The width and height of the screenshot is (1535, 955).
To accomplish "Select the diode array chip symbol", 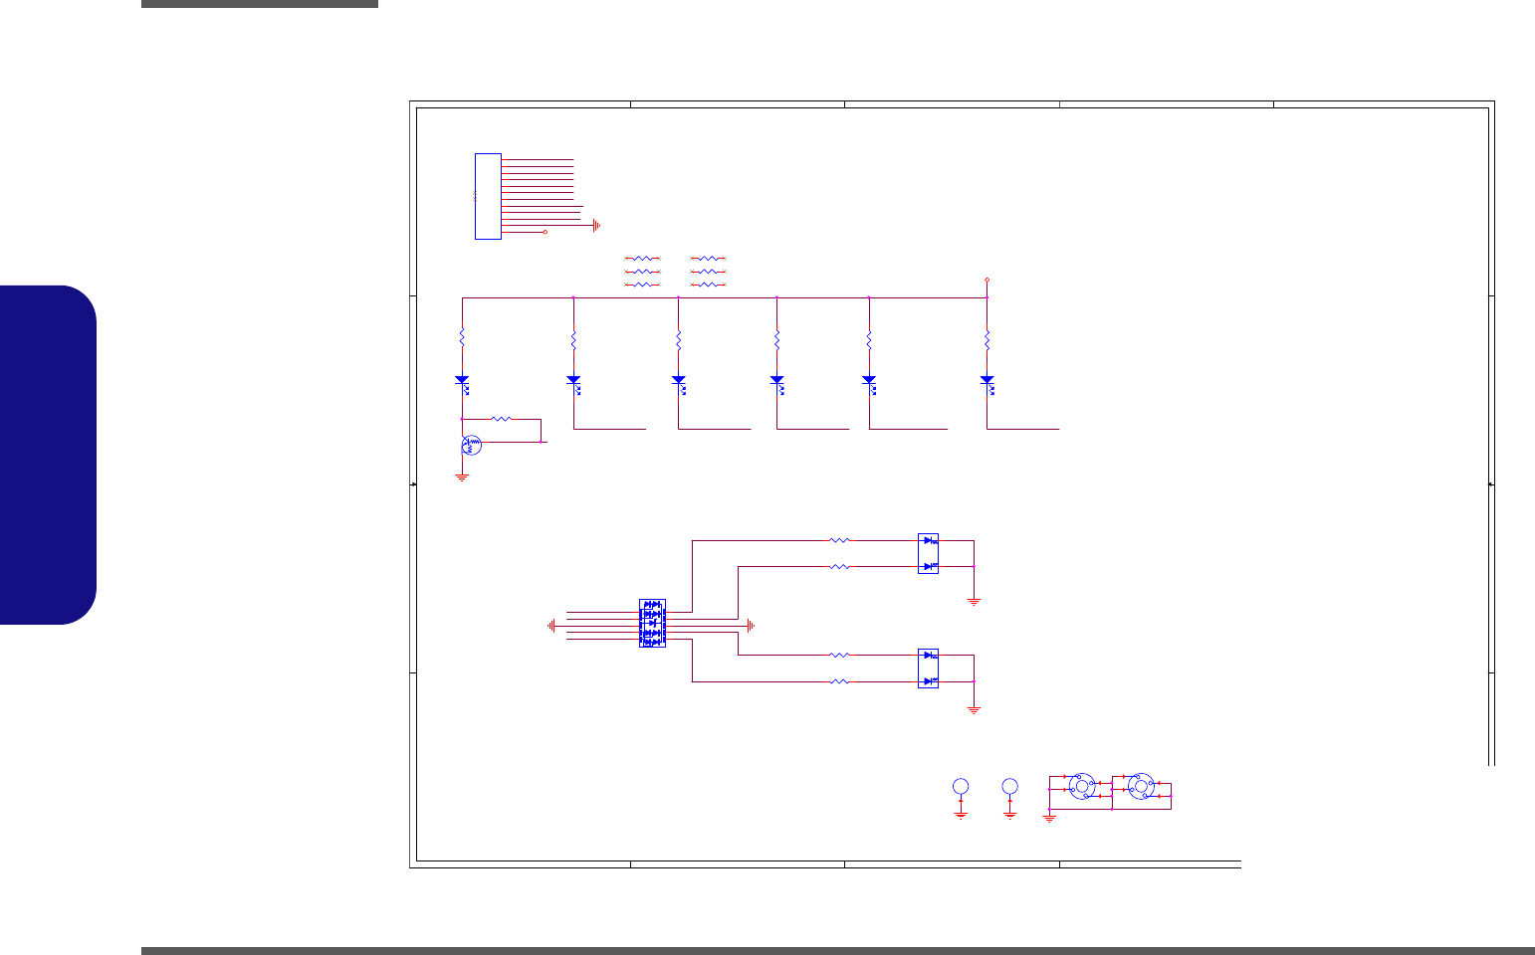I will (652, 624).
